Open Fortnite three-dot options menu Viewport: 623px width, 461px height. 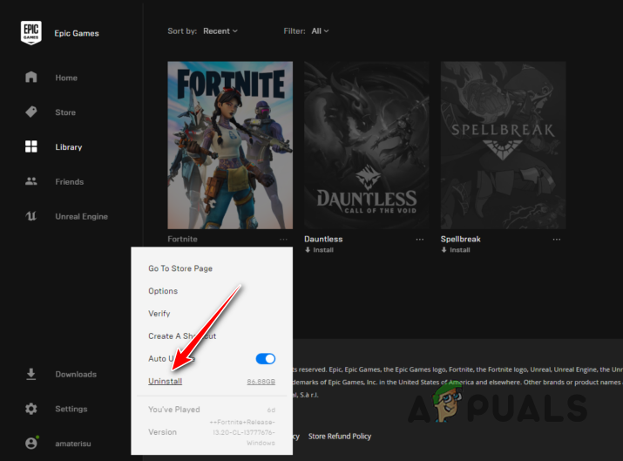(x=283, y=240)
